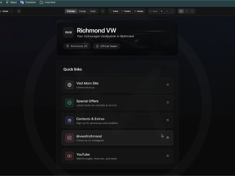The width and height of the screenshot is (235, 176).
Task: Open the Special Offers quick link
Action: (117, 103)
